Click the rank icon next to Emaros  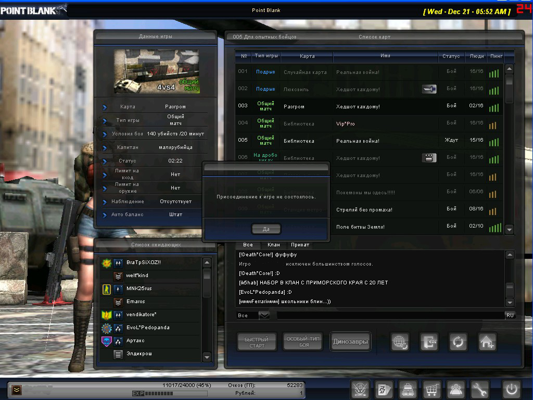click(118, 302)
